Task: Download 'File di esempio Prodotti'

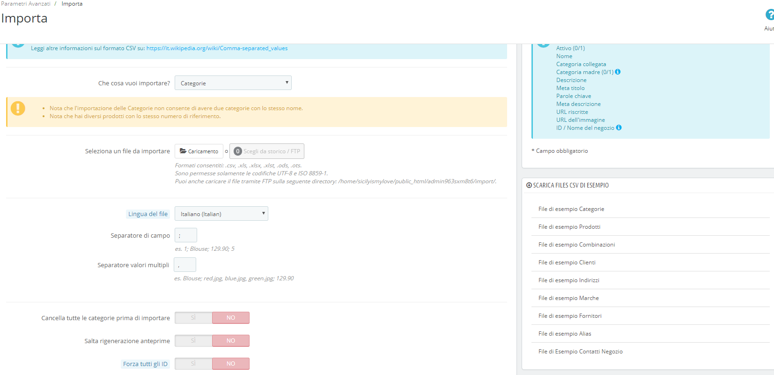Action: (569, 227)
